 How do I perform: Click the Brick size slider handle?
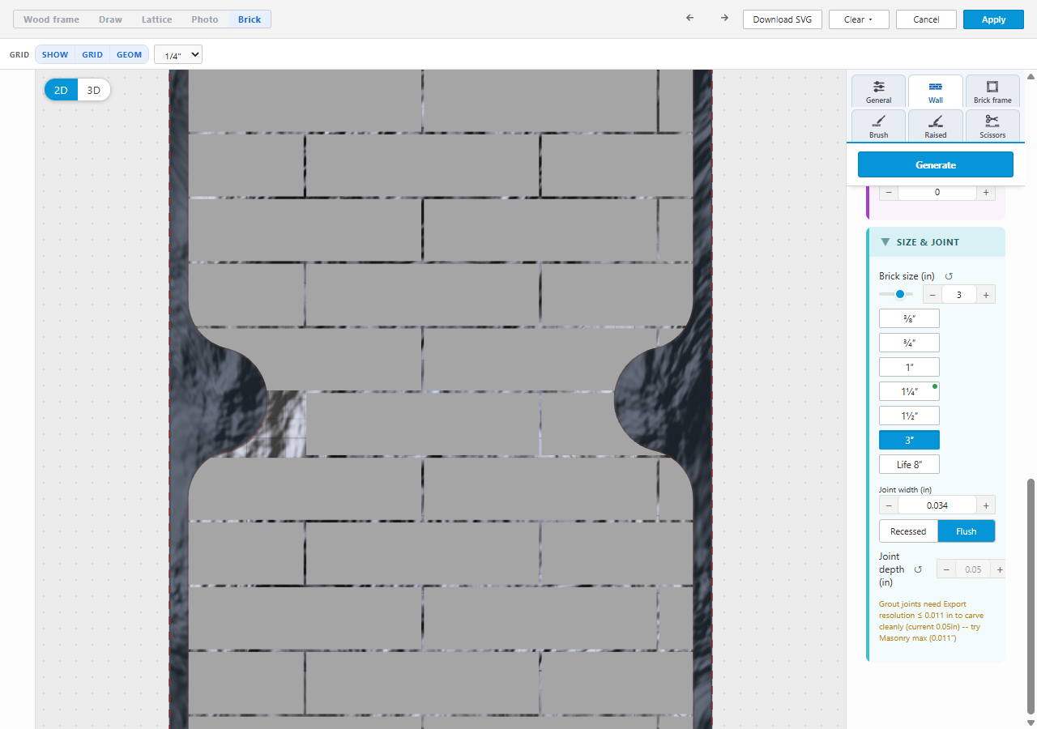[x=899, y=294]
